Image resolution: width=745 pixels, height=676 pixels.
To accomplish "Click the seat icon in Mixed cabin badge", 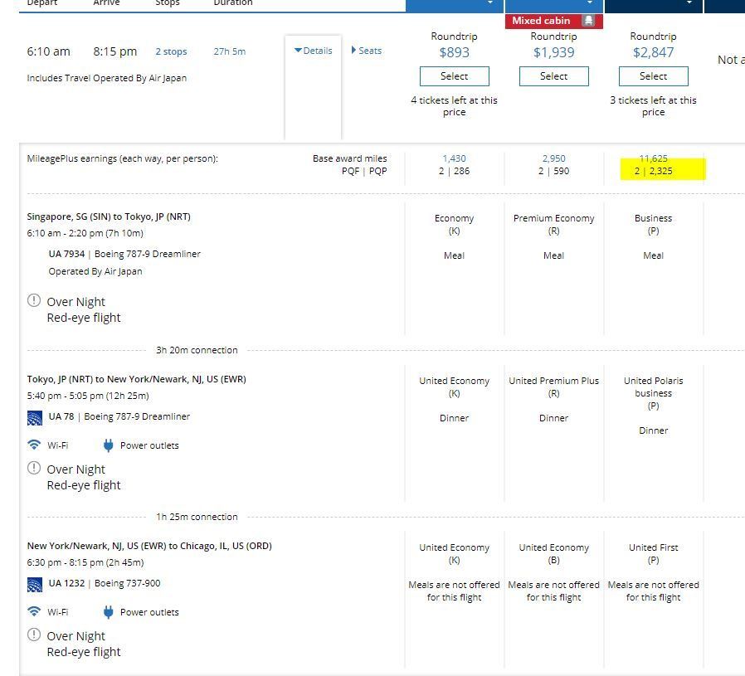I will point(589,21).
